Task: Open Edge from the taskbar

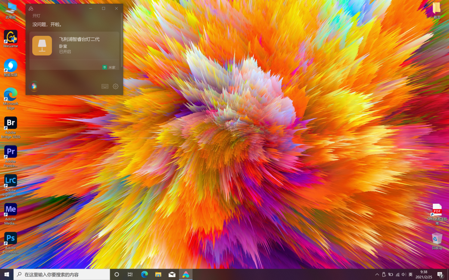Action: pos(144,274)
